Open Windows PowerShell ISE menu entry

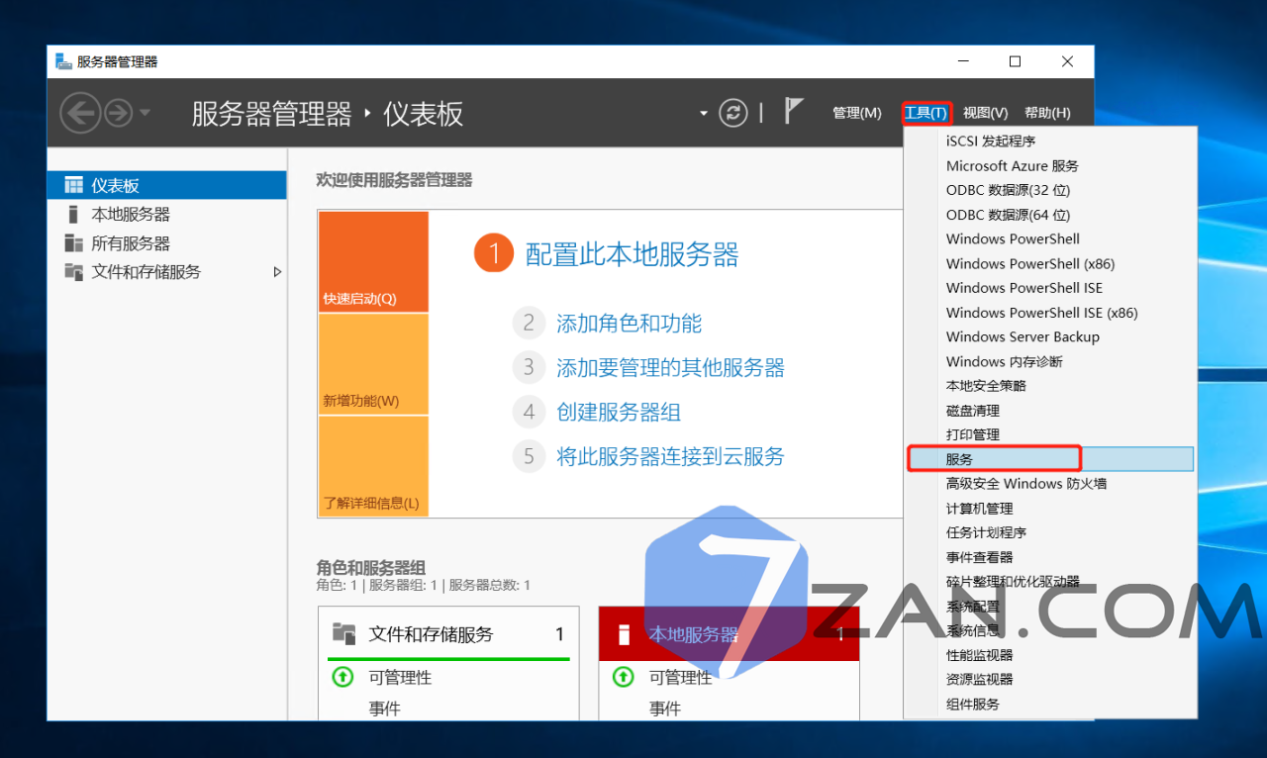pyautogui.click(x=1050, y=288)
